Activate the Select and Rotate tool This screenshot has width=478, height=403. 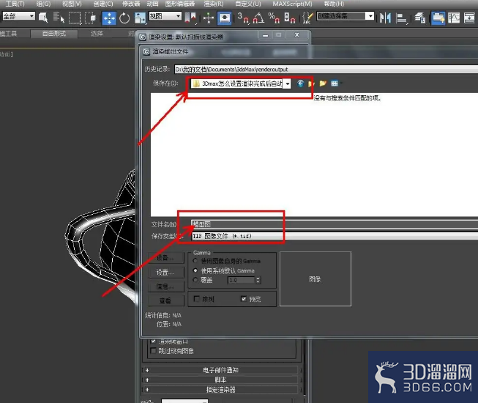point(124,18)
